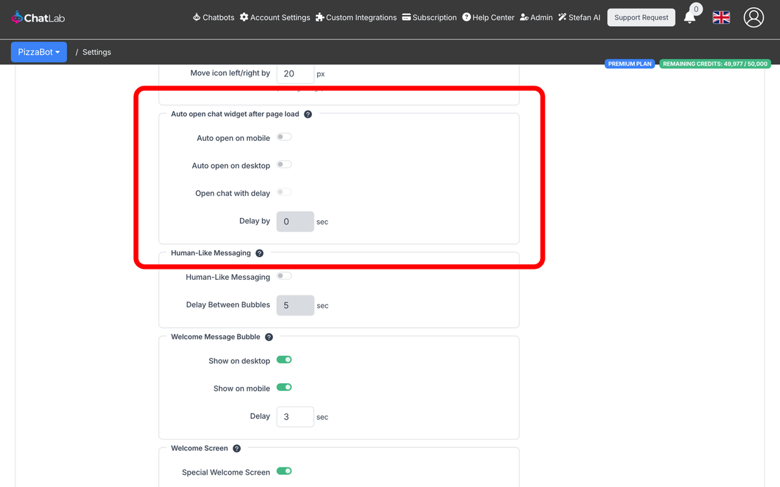This screenshot has height=487, width=780.
Task: Click the Subscription card icon
Action: (406, 18)
